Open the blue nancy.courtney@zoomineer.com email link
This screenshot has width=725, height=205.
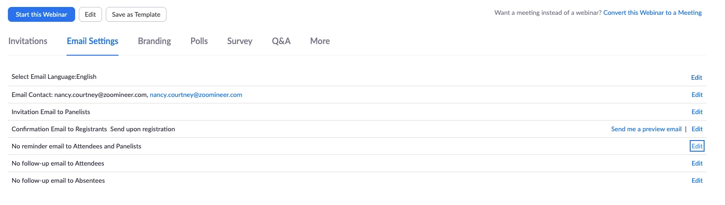(x=196, y=95)
